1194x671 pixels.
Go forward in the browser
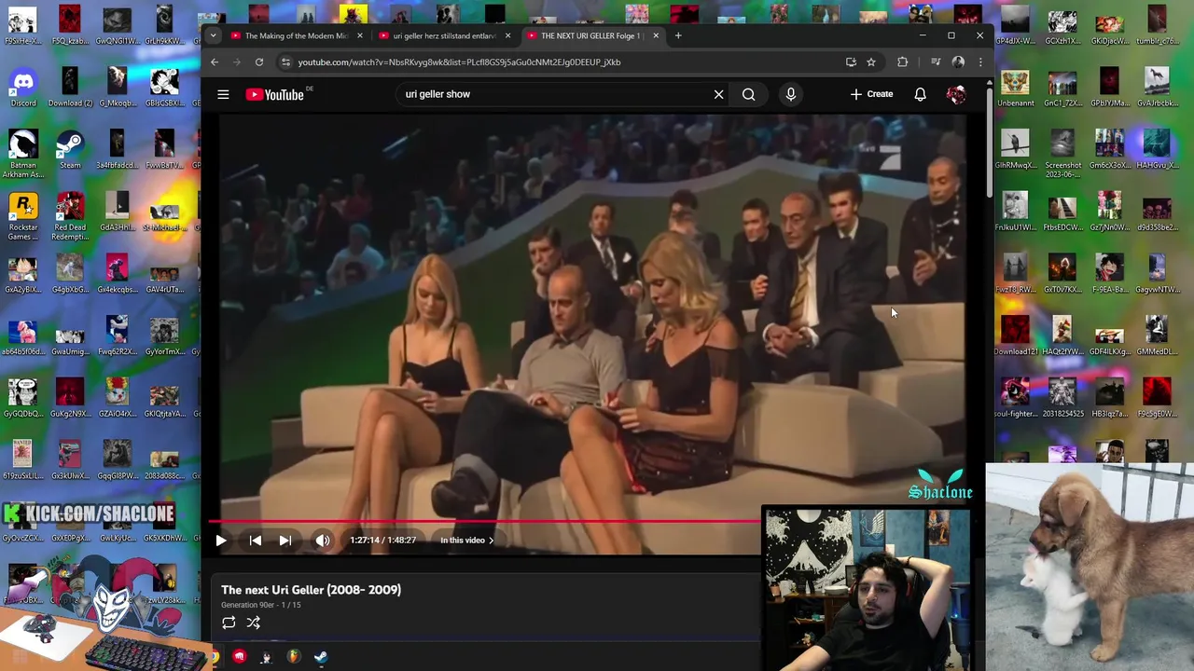click(x=237, y=62)
